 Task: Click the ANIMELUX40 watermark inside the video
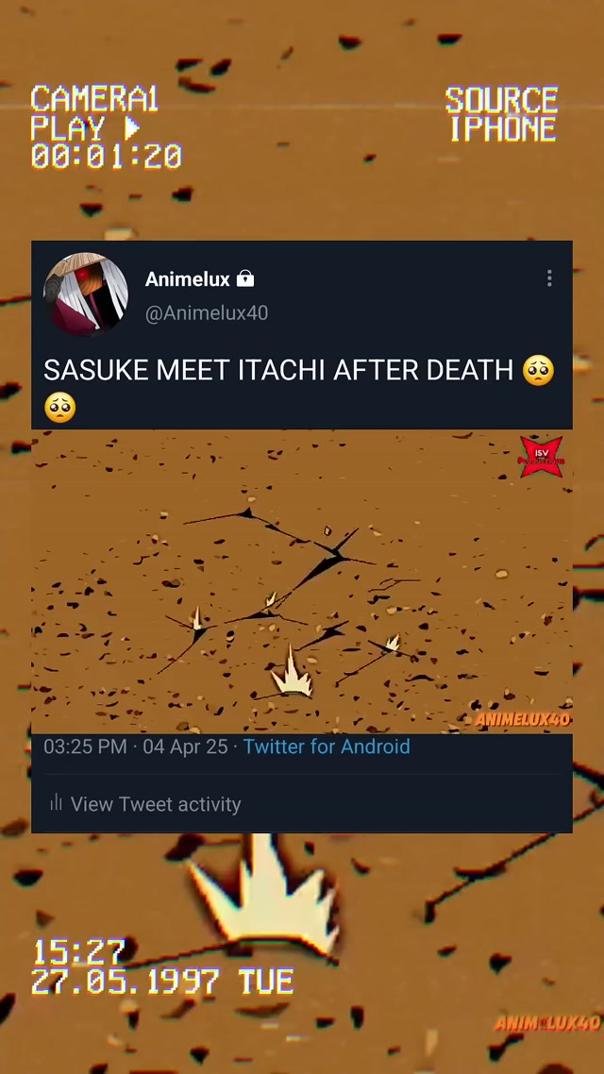pos(523,719)
